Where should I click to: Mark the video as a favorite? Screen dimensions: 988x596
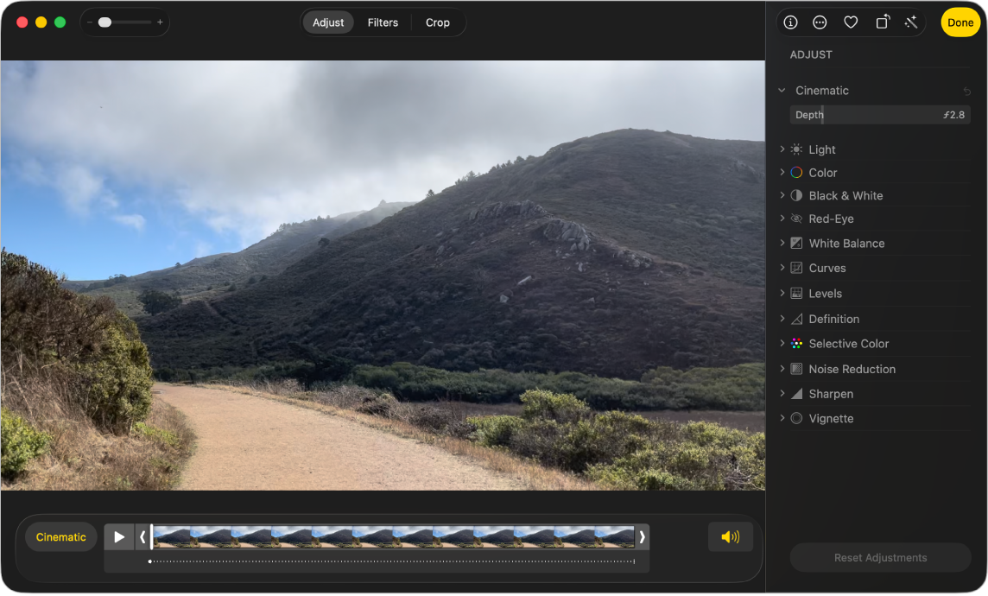click(x=851, y=22)
